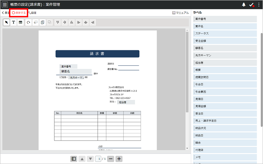
Task: Align objects to the left
Action: [79, 22]
